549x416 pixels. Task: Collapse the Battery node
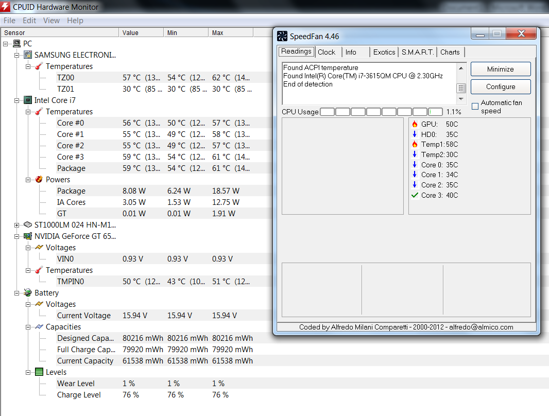point(16,293)
